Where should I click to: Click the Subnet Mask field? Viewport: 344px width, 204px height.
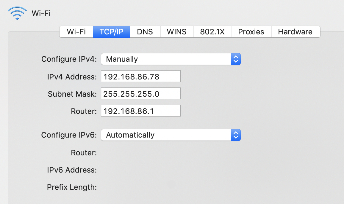[x=141, y=94]
